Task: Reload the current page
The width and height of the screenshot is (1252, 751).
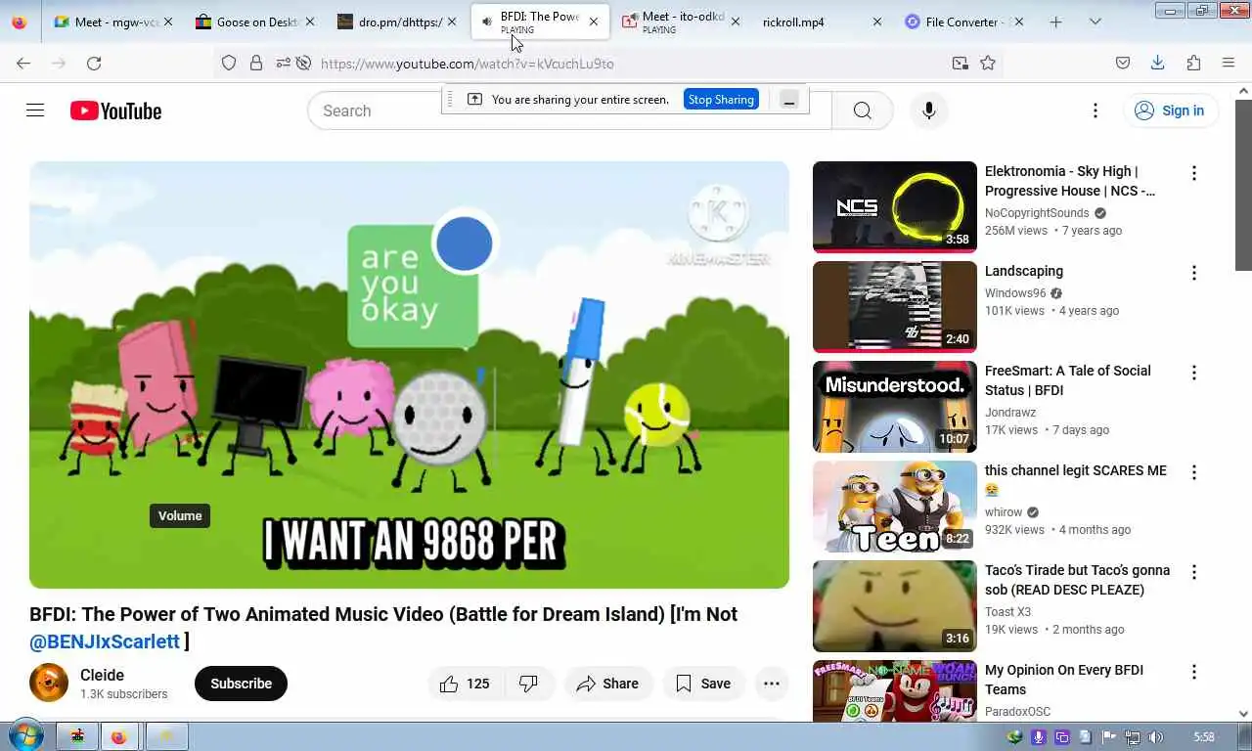Action: 94,63
